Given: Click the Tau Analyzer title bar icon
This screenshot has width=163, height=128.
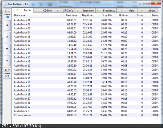Looking at the screenshot, I should coord(5,4).
